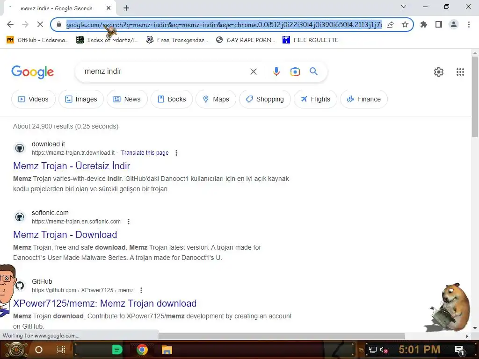
Task: Open a new tab
Action: coord(126,8)
